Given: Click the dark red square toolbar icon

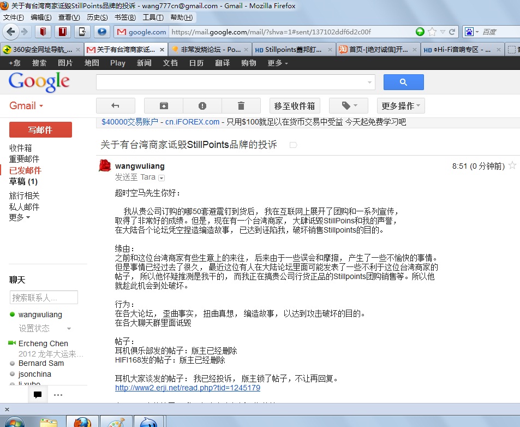Looking at the screenshot, I should click(62, 32).
